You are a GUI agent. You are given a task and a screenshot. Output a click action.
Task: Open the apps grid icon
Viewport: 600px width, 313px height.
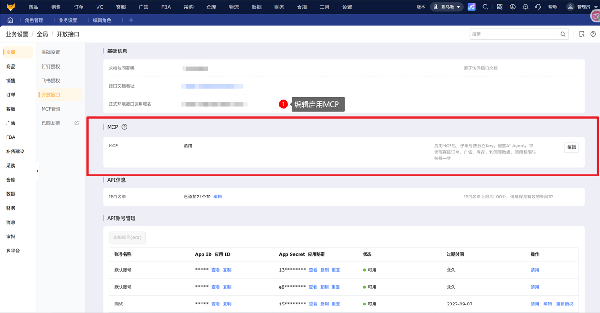point(500,7)
